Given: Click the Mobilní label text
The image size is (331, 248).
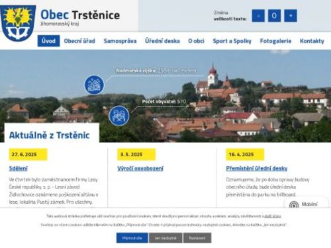Looking at the screenshot, I should tap(310, 204).
